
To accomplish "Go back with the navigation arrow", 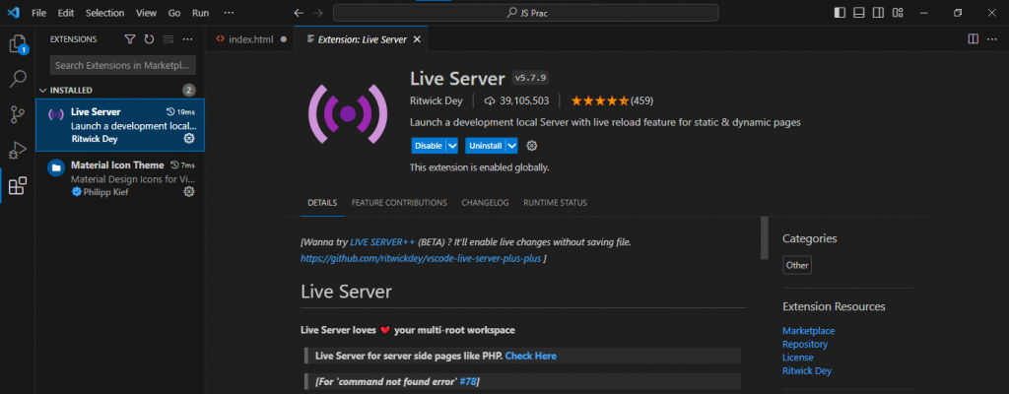I will click(x=299, y=13).
